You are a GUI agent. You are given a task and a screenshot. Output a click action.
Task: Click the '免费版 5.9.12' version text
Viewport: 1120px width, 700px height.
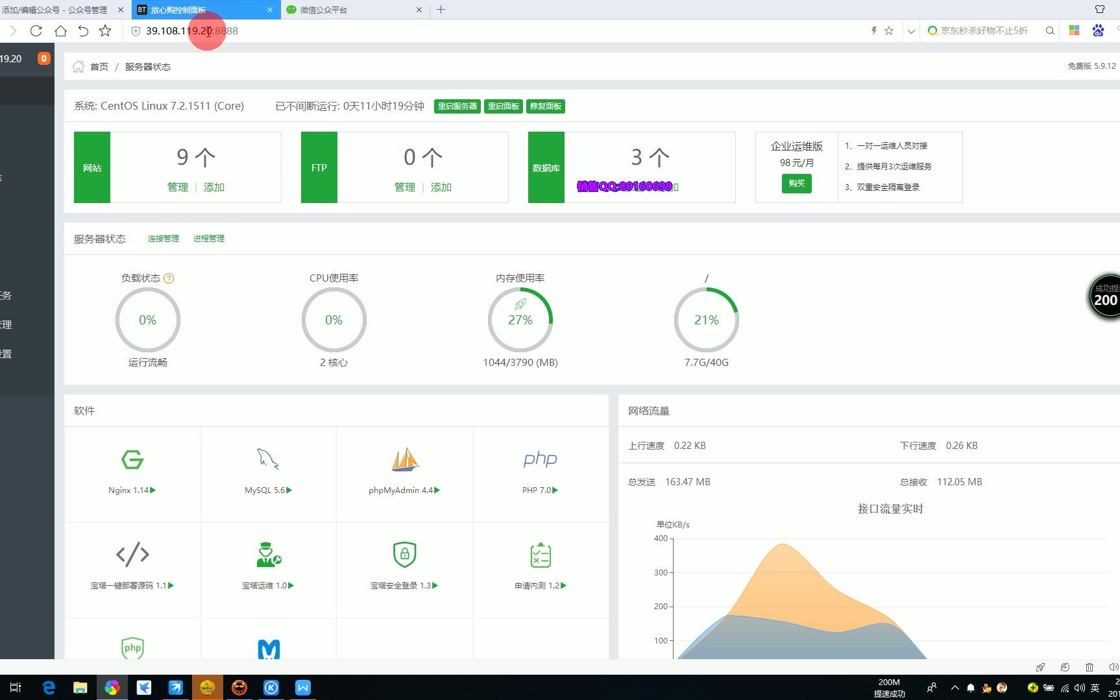[1091, 66]
